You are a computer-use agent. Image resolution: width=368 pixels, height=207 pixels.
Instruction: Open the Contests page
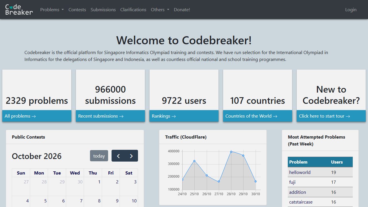pos(77,9)
